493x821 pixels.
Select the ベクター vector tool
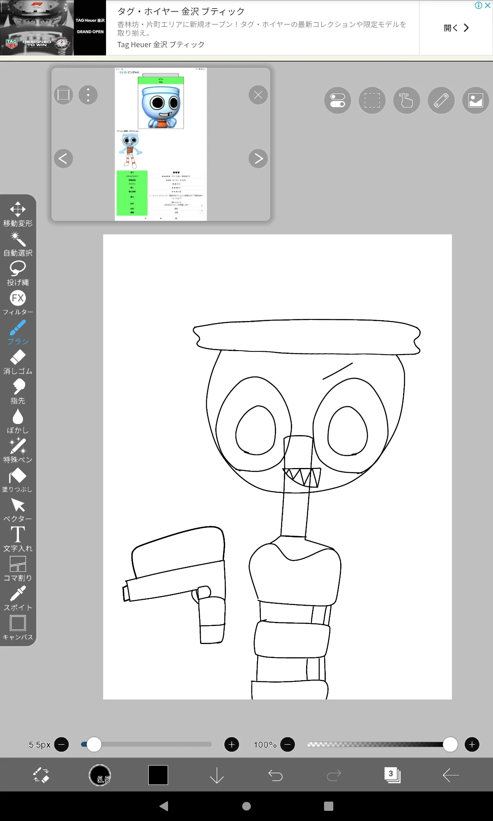coord(18,510)
